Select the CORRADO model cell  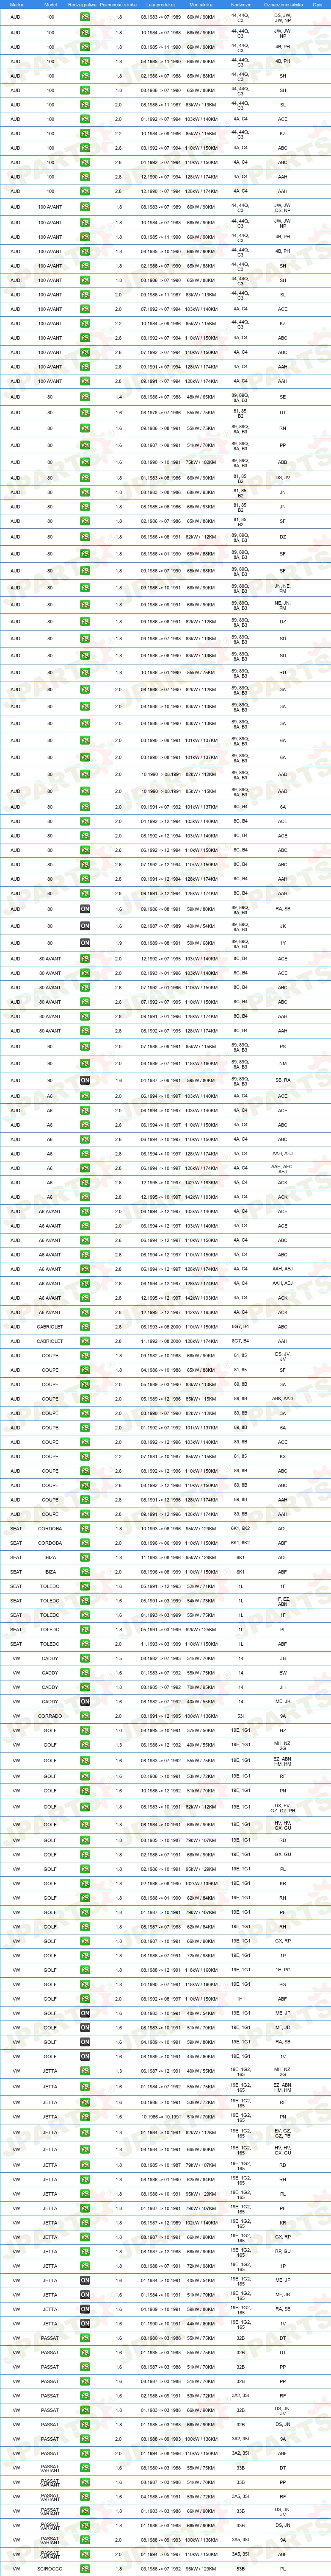coord(50,1716)
